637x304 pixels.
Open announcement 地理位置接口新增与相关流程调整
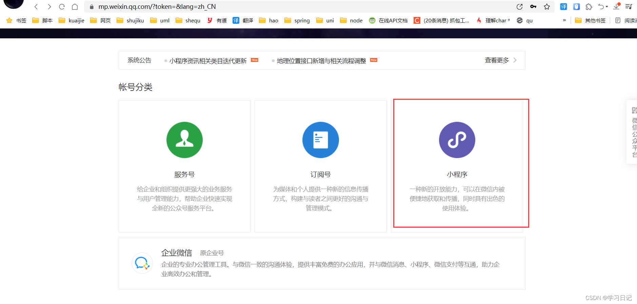click(321, 61)
